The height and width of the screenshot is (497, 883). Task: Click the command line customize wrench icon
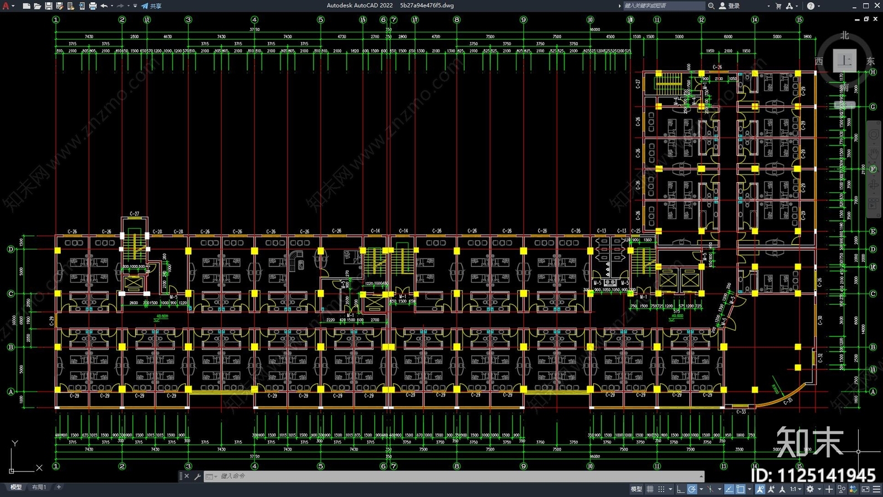pos(197,476)
